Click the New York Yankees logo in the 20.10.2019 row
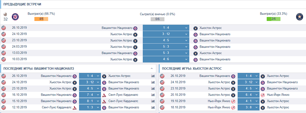306x113 pixels. tap(263, 95)
